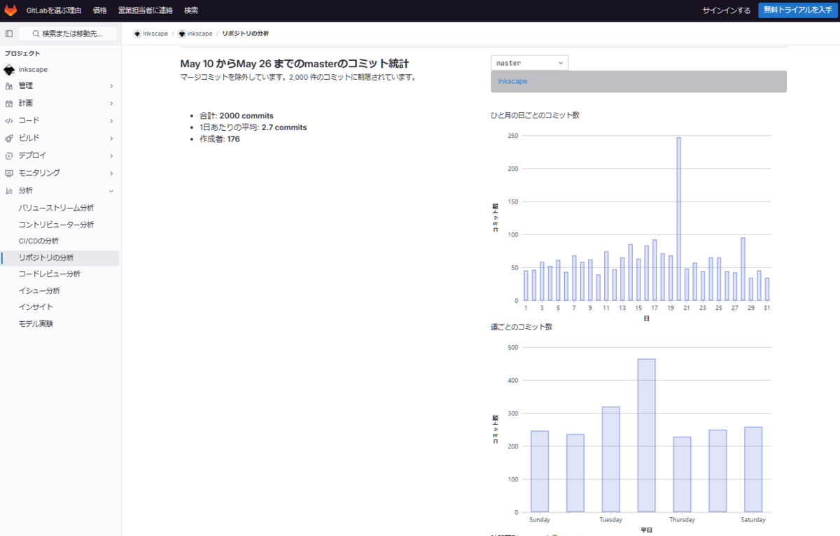The height and width of the screenshot is (536, 840).
Task: Click ひと月の日ごとのコミット数 chart title
Action: coord(535,115)
